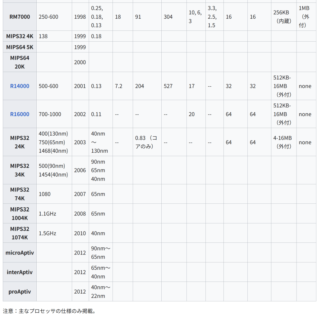Select the MIPS32 1004K row header
Viewport: 318px width, 316px height.
pos(20,214)
